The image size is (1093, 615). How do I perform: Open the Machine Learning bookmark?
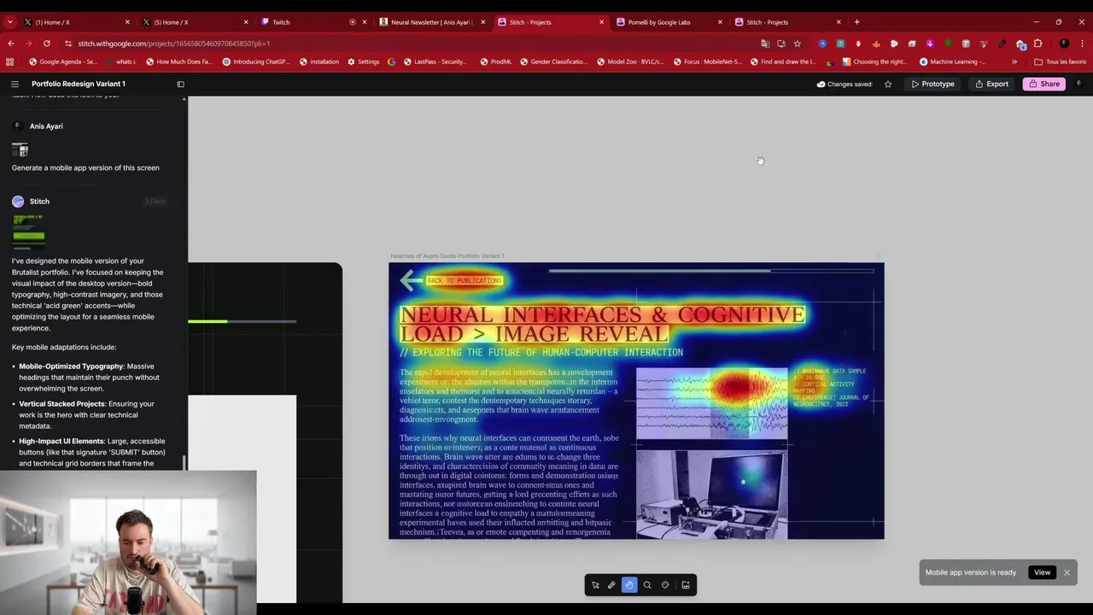[x=952, y=61]
